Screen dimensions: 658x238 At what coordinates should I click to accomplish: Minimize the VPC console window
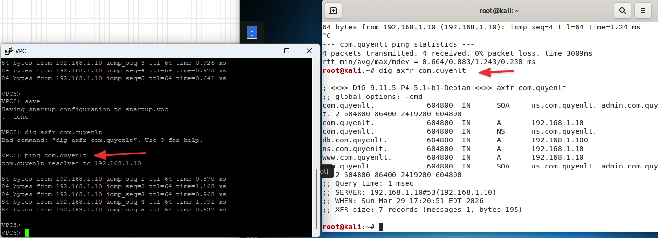point(265,51)
